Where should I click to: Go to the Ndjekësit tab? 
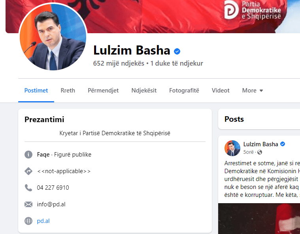click(144, 90)
